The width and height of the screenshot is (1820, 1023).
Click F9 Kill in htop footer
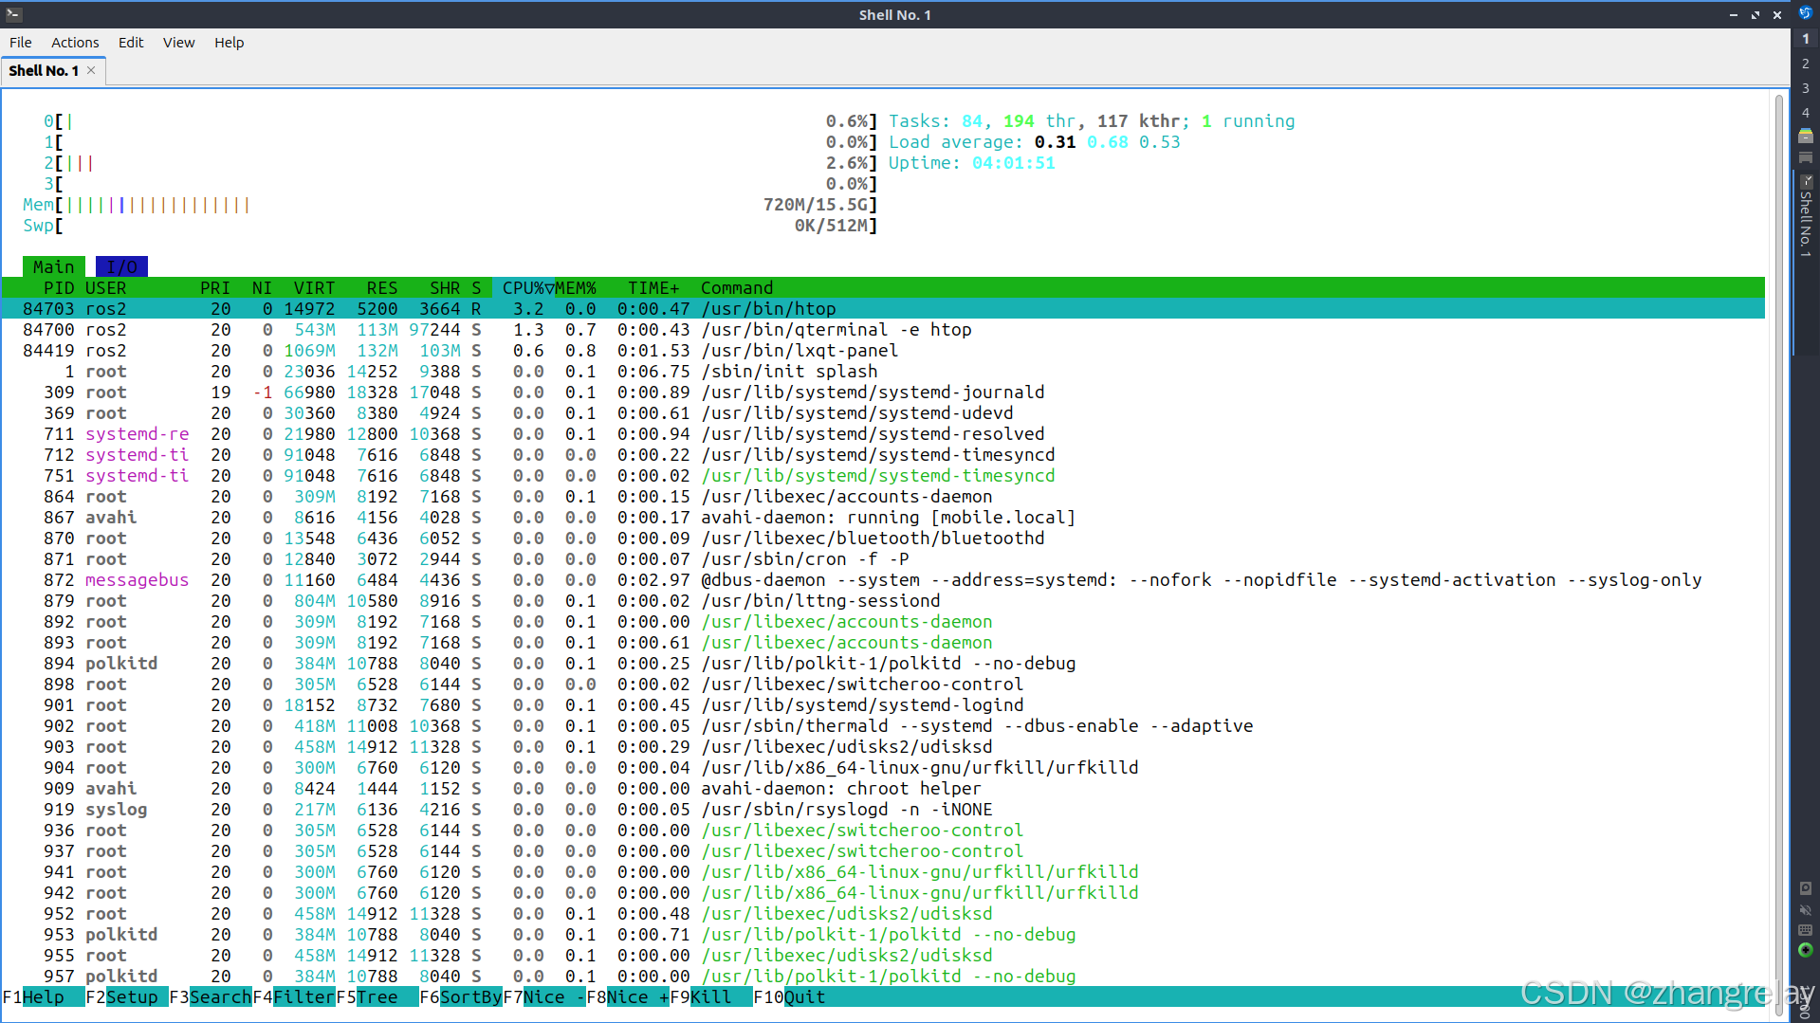coord(711,997)
